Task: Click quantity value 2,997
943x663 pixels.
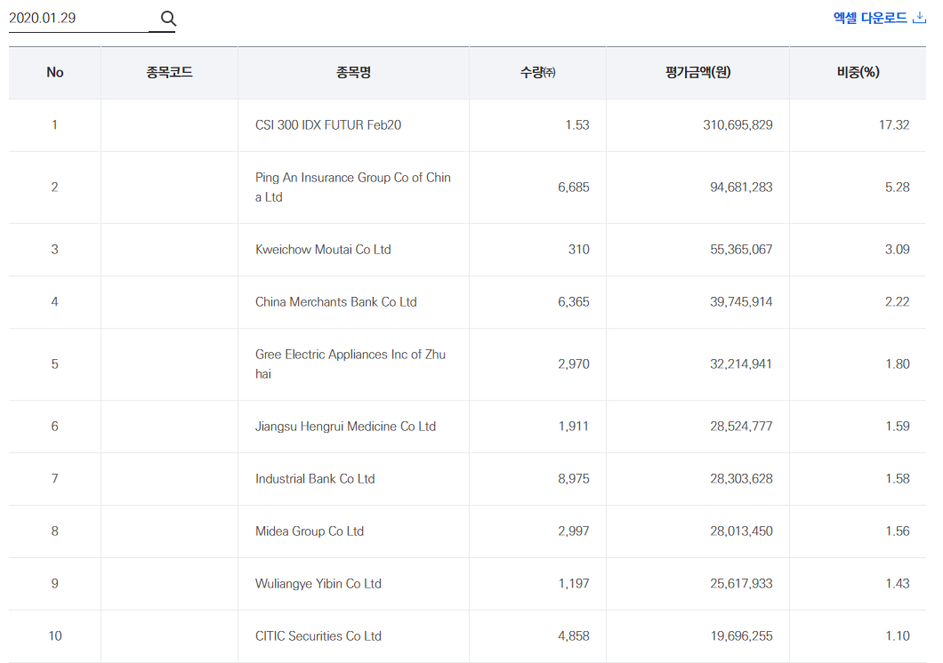Action: 574,531
